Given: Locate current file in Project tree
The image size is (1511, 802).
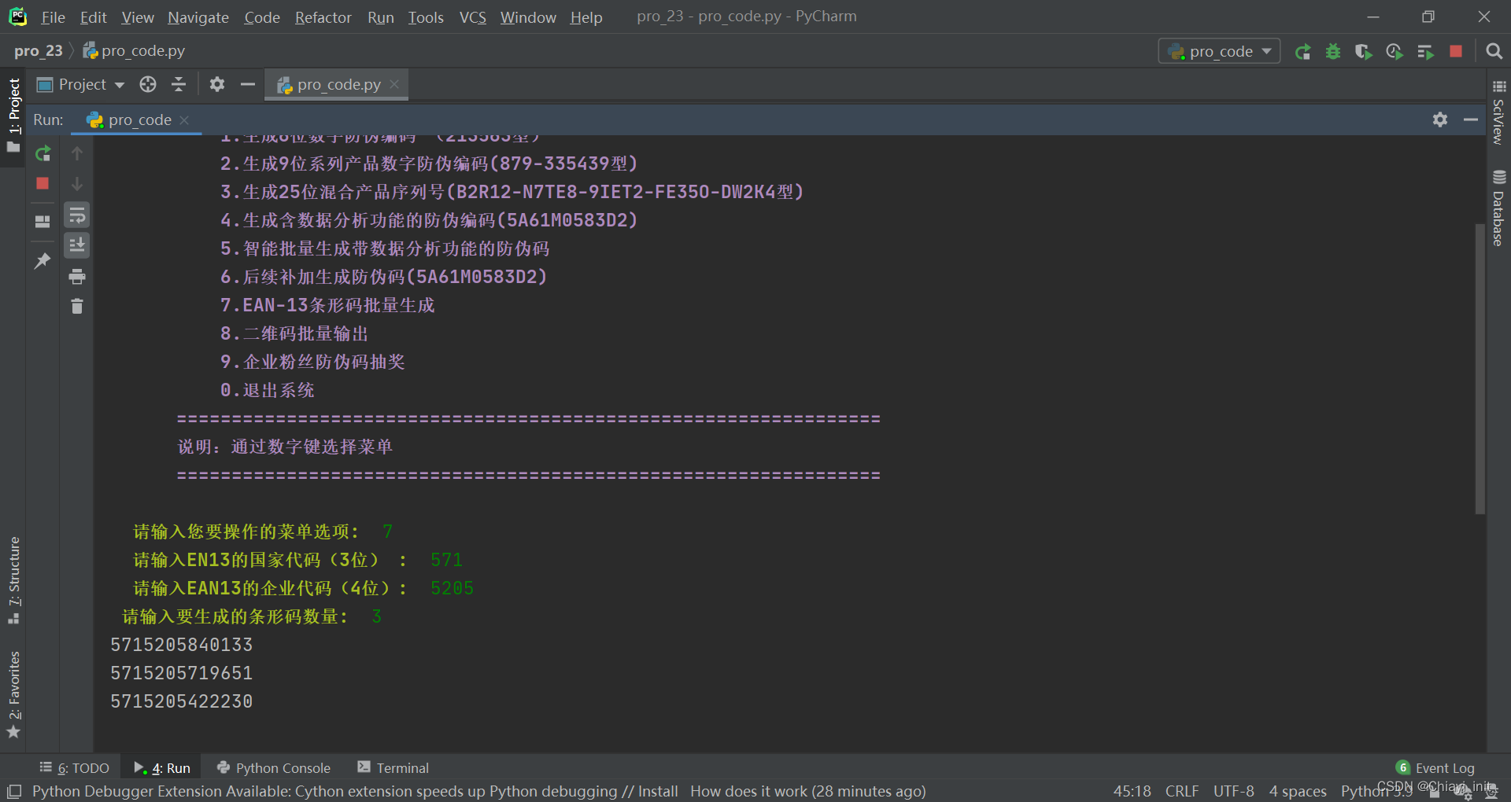Looking at the screenshot, I should point(148,84).
